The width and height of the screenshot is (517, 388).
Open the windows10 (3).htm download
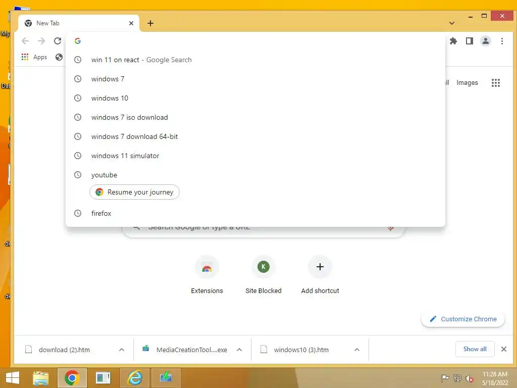[301, 350]
